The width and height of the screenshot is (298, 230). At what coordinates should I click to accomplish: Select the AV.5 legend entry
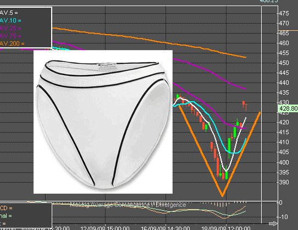(x=9, y=13)
